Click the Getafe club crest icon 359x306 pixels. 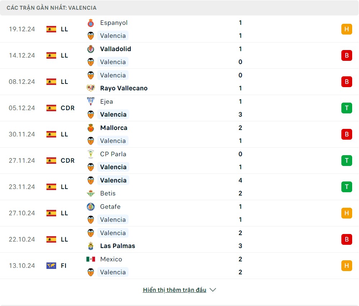(x=91, y=207)
